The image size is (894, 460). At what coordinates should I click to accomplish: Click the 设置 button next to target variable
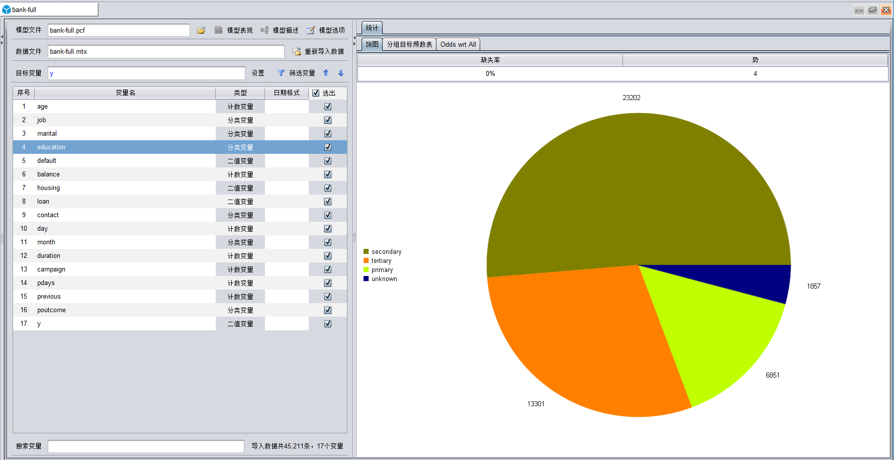[x=258, y=73]
